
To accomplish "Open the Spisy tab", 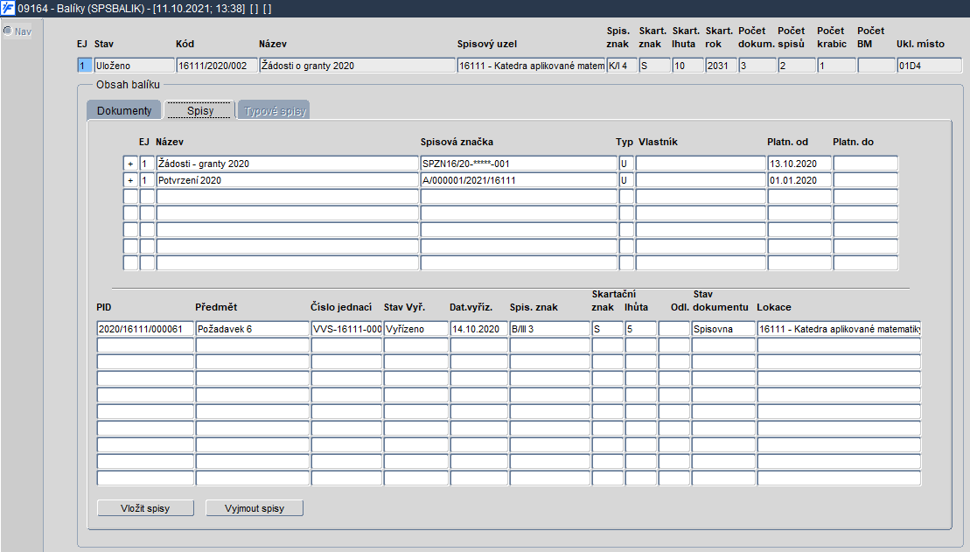I will point(199,110).
